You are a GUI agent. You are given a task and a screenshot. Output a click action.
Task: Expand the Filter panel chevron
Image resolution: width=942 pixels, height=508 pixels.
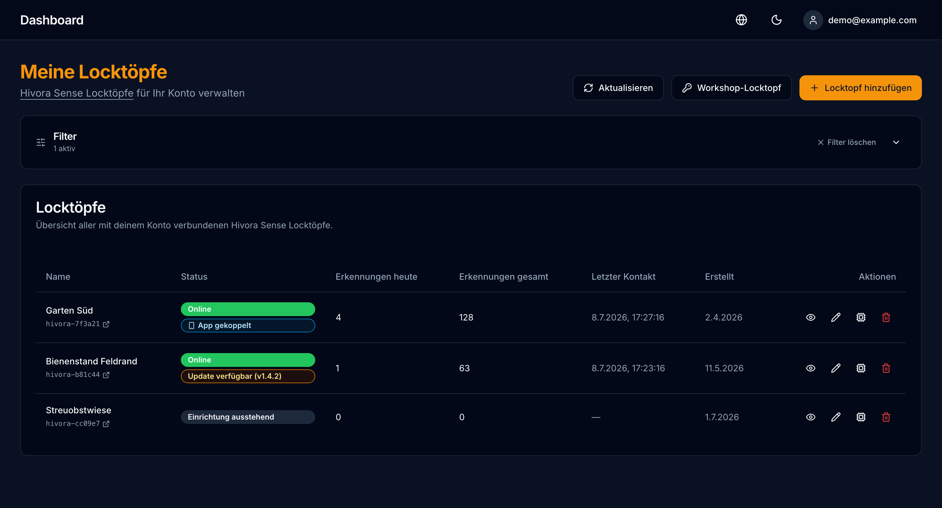click(x=896, y=142)
